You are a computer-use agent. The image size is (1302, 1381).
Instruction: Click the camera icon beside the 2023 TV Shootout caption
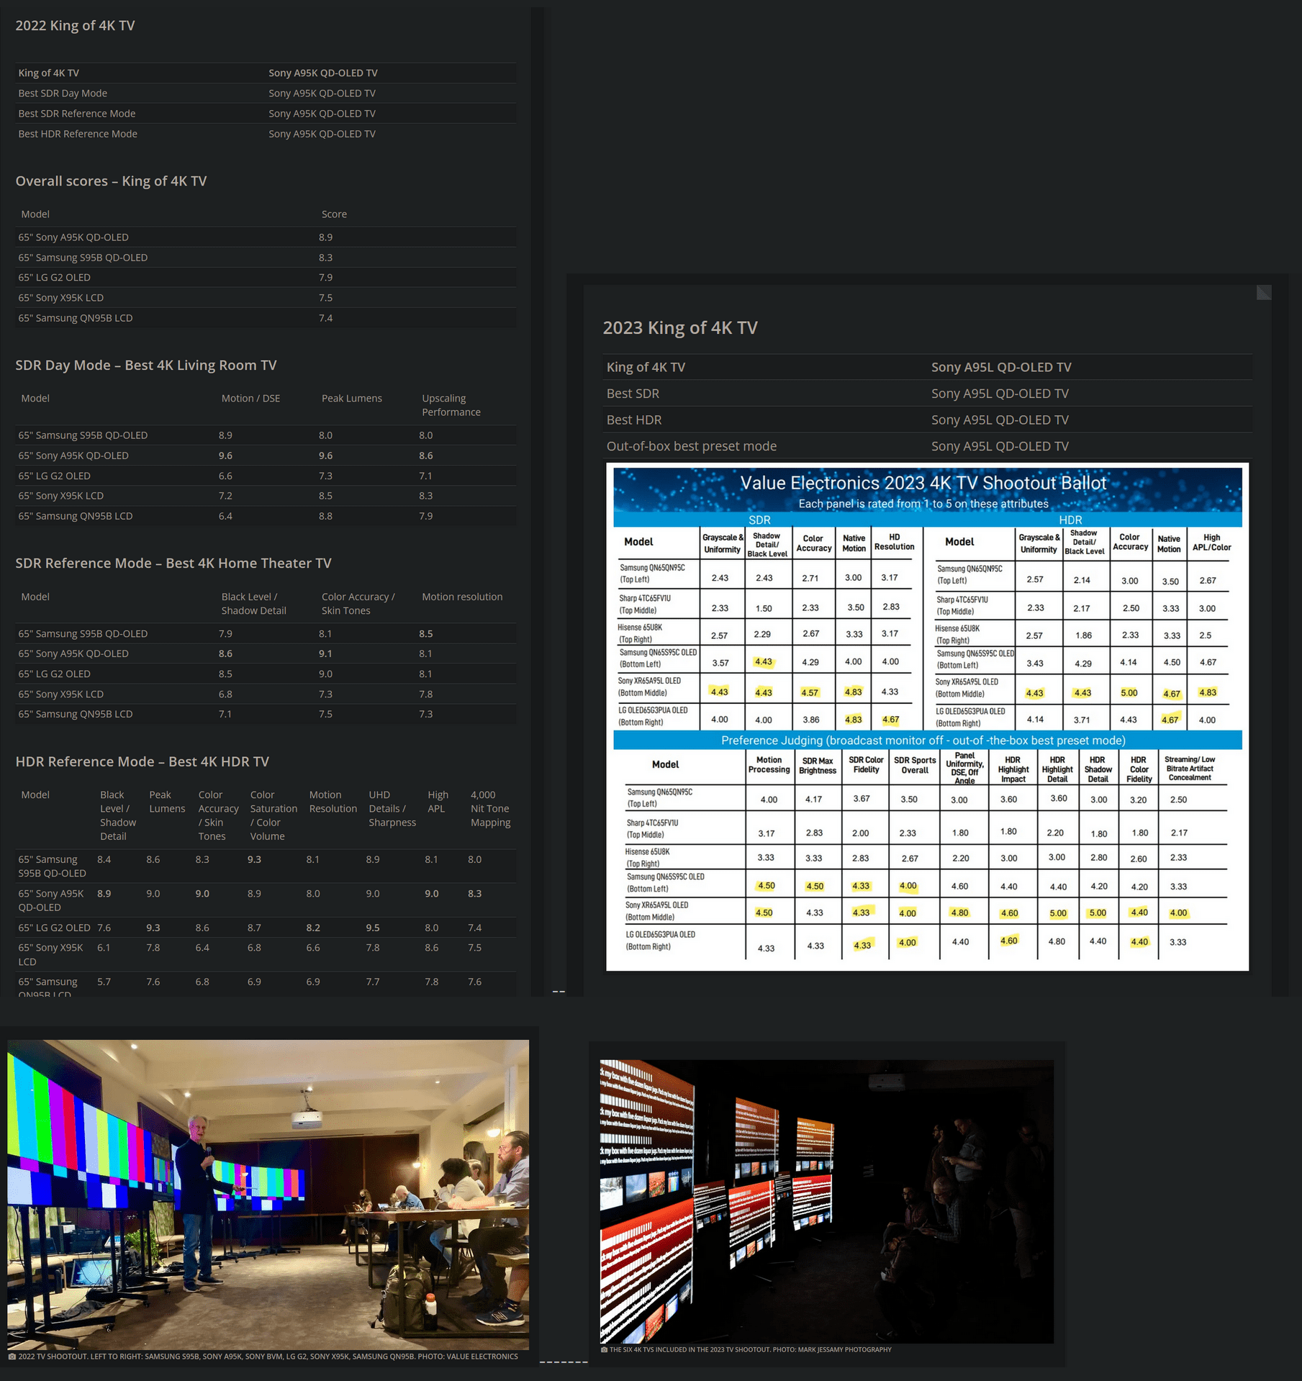[x=605, y=1350]
